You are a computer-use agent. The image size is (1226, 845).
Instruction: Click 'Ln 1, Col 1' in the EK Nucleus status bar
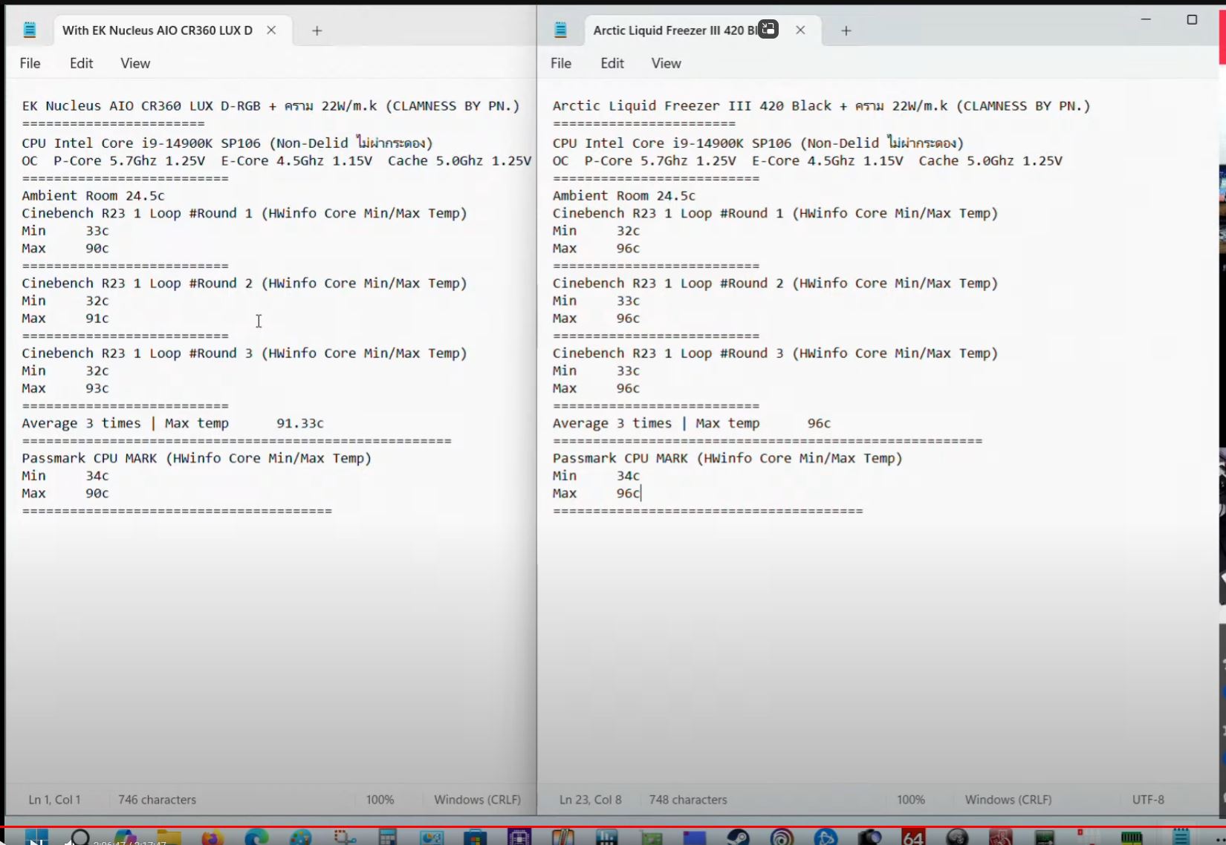54,800
